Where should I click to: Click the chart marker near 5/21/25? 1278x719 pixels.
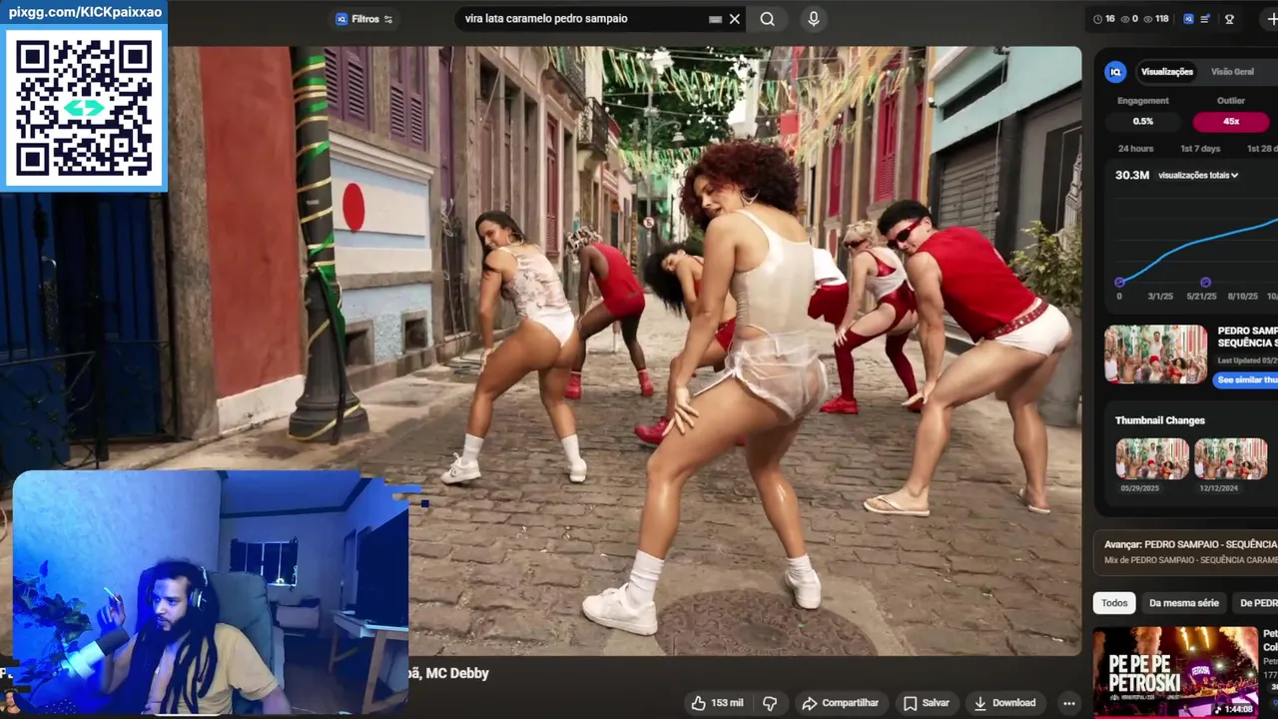1205,283
